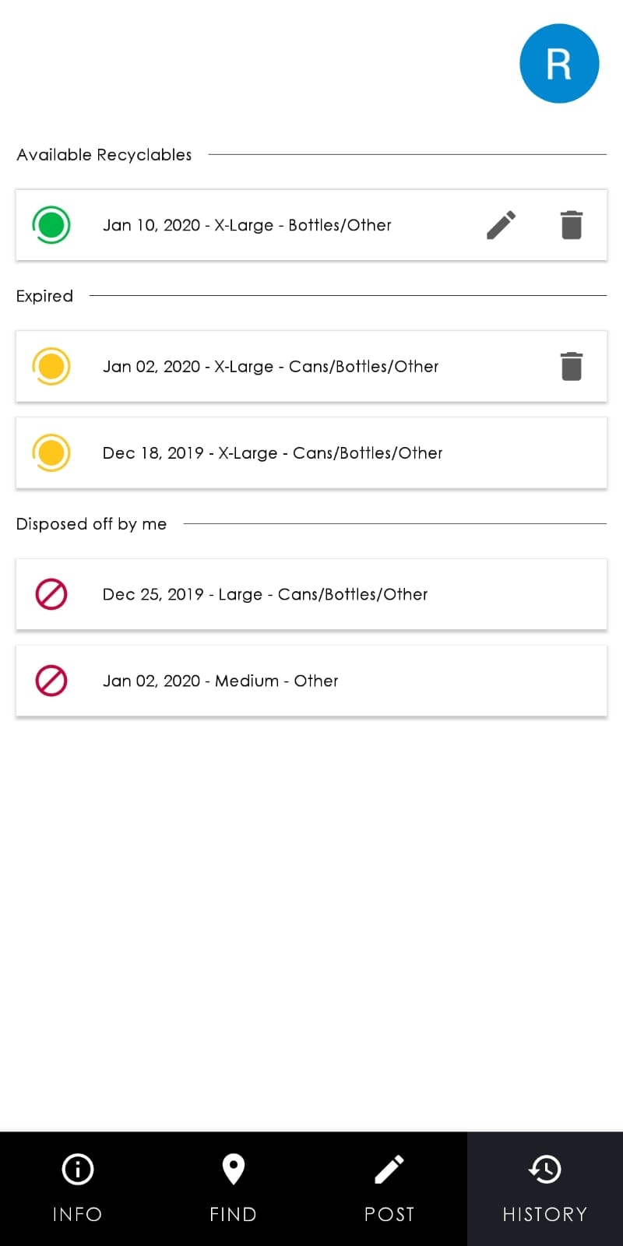Select Jan 02, 2020 Medium - Other entry
The image size is (623, 1246).
[220, 681]
